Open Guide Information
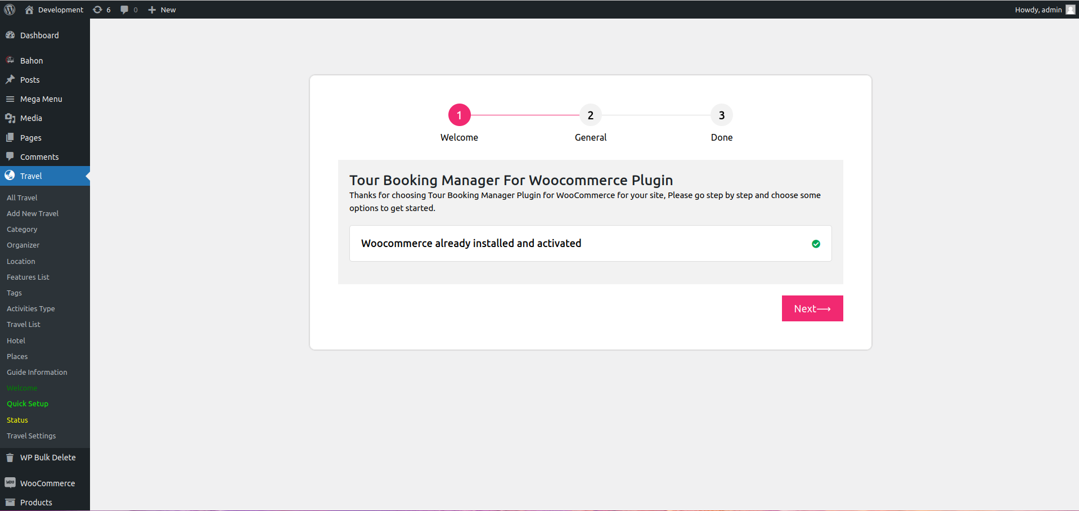1079x511 pixels. click(37, 372)
